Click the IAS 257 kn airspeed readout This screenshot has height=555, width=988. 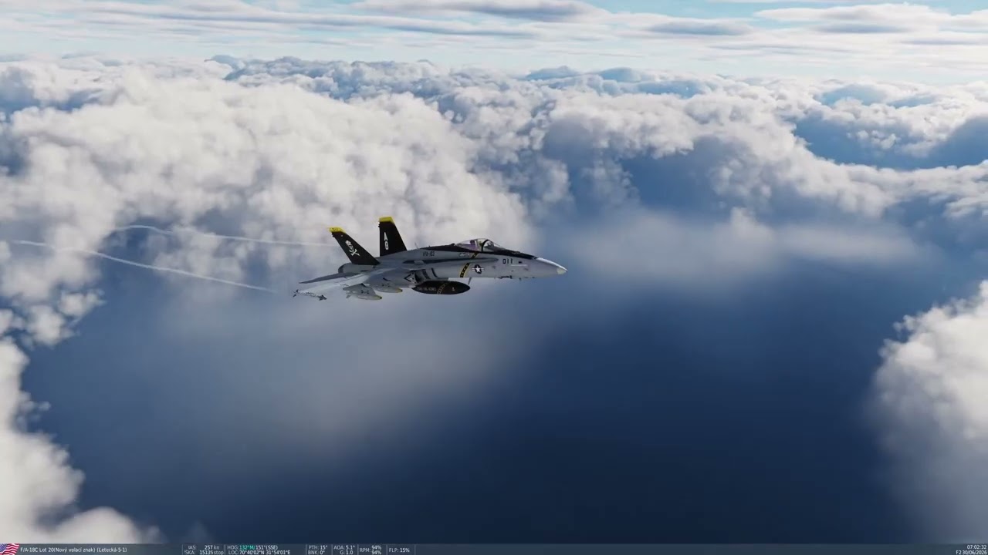tap(203, 547)
